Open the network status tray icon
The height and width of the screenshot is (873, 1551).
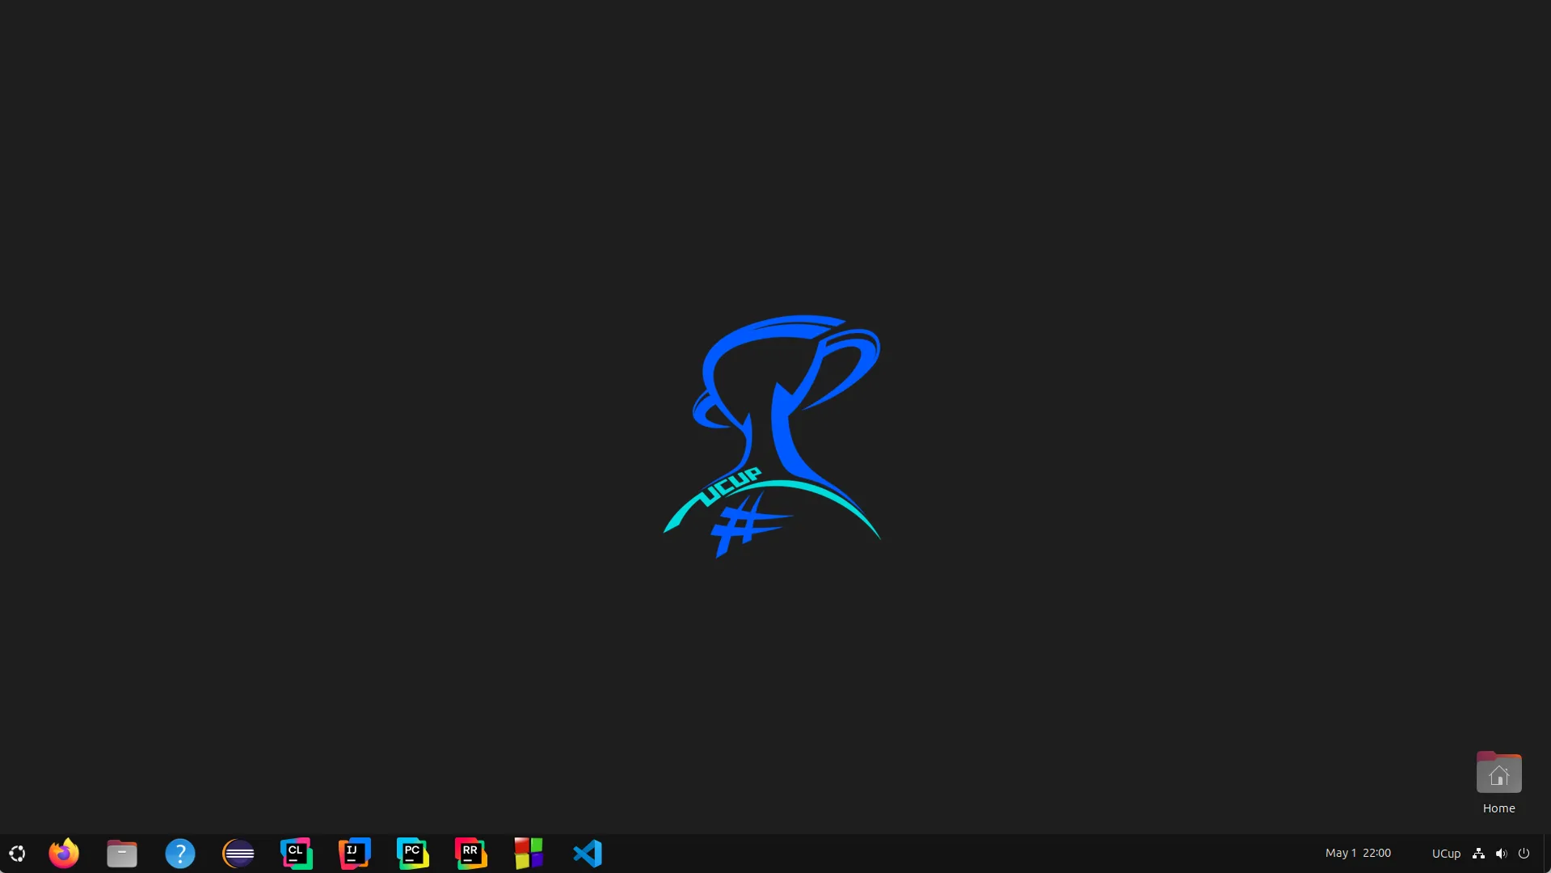[x=1478, y=854]
